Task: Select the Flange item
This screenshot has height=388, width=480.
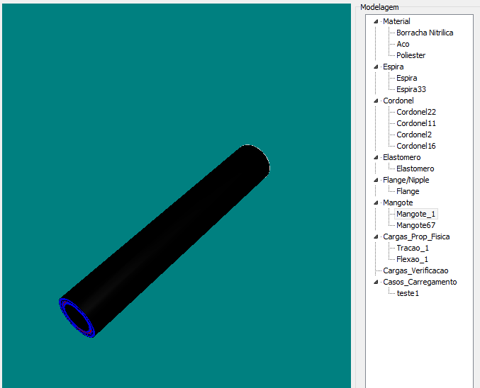Action: pyautogui.click(x=408, y=191)
